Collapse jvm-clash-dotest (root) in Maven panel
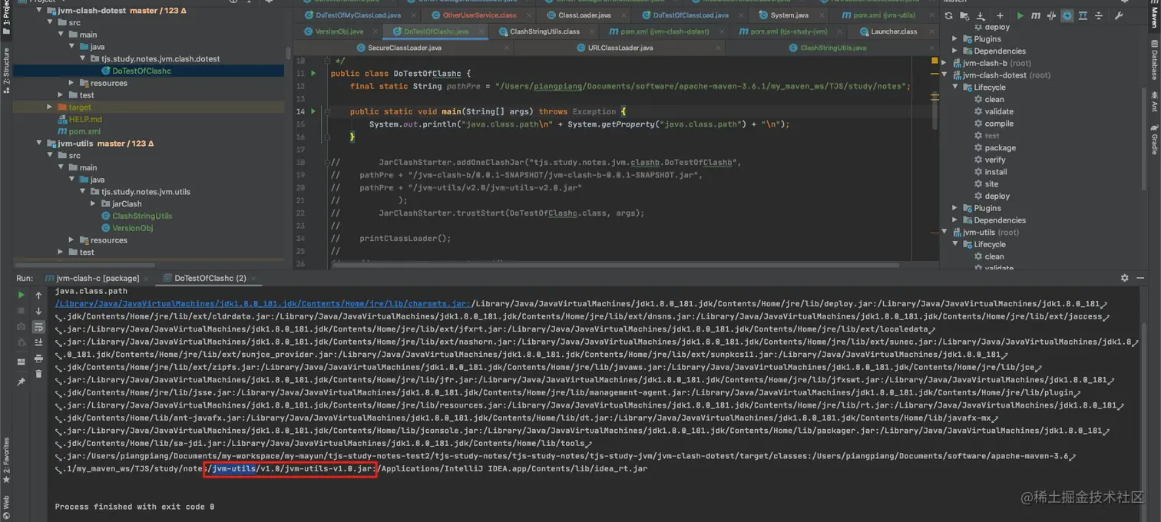 coord(945,75)
